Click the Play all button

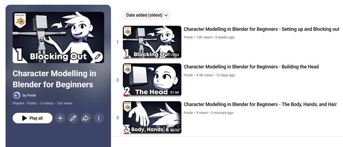coord(32,118)
